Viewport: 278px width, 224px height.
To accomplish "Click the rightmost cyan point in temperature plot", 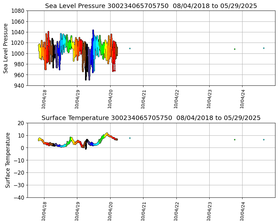I will tap(264, 140).
